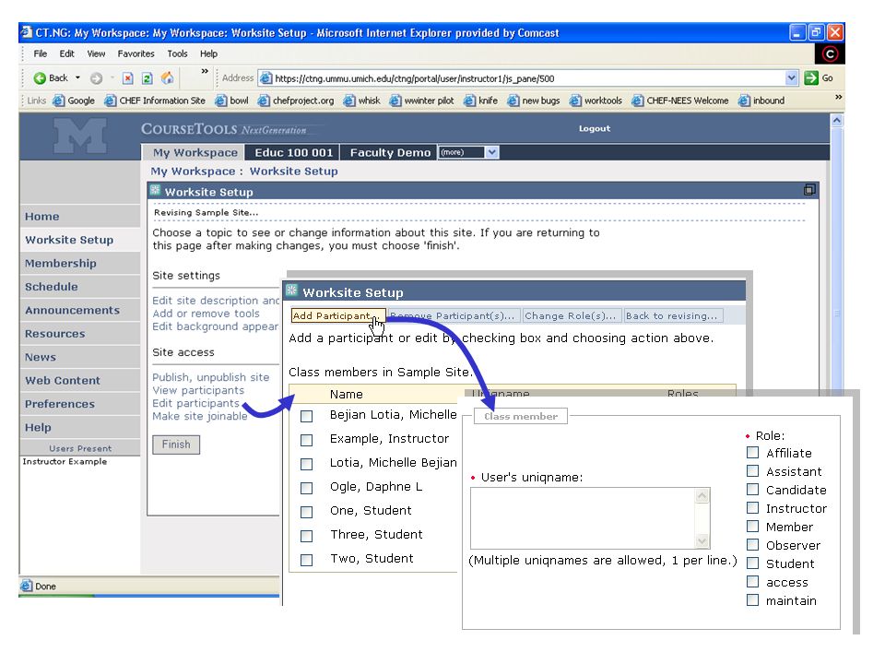Image resolution: width=885 pixels, height=664 pixels.
Task: Open the Edit participants link
Action: point(195,403)
